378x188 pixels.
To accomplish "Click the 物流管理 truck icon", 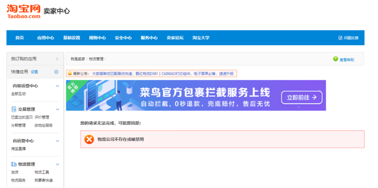I will point(14,164).
